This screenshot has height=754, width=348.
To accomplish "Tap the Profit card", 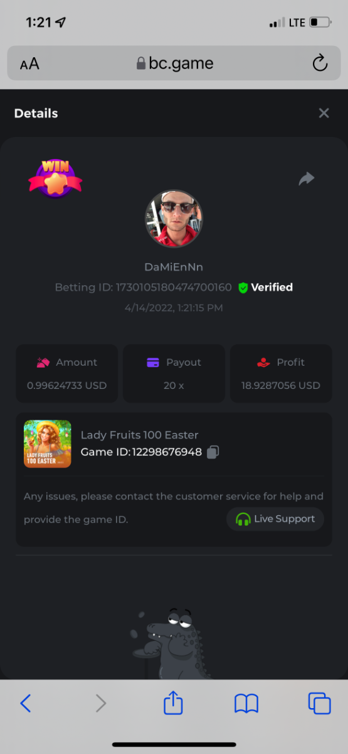I will (281, 373).
